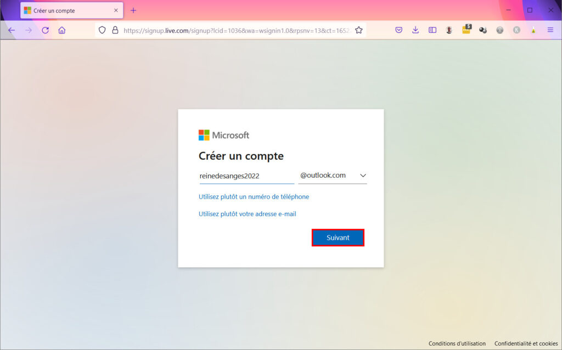View site security via padlock icon

coord(115,31)
